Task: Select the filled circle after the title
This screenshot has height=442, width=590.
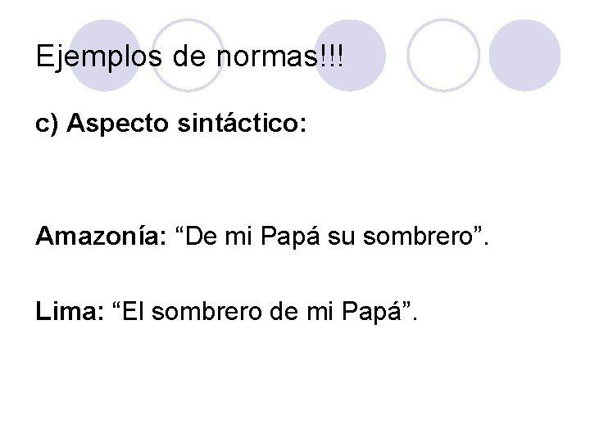Action: pyautogui.click(x=350, y=56)
